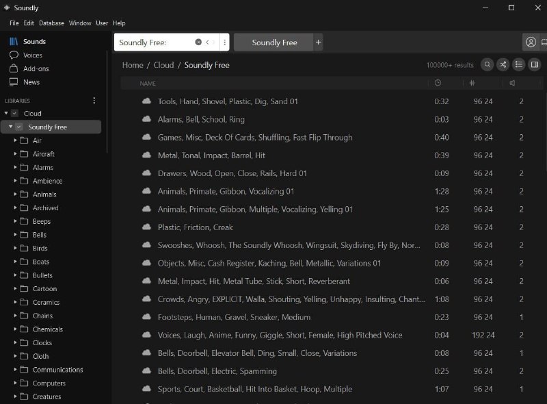Expand the Bells folder
Viewport: 547px width, 404px height.
15,234
